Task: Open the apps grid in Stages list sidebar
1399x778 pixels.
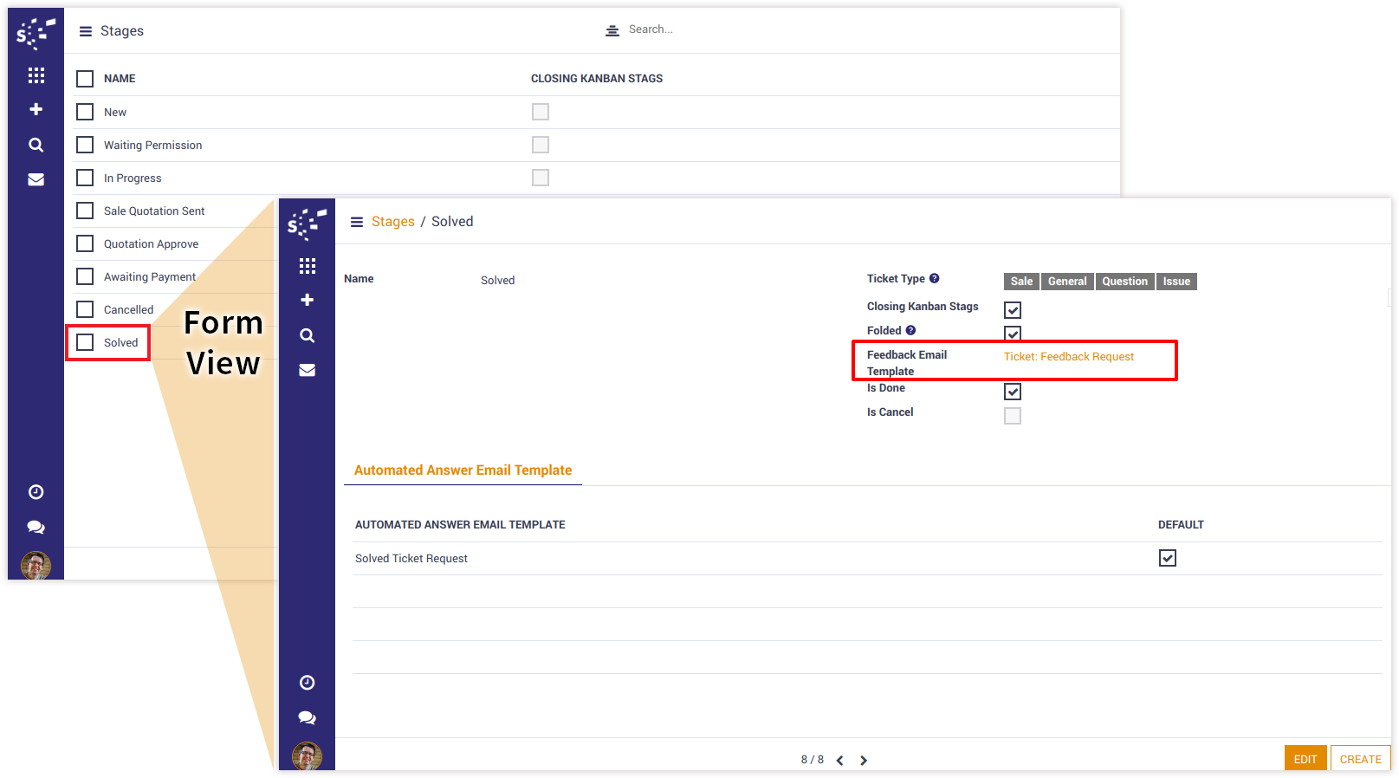Action: point(36,75)
